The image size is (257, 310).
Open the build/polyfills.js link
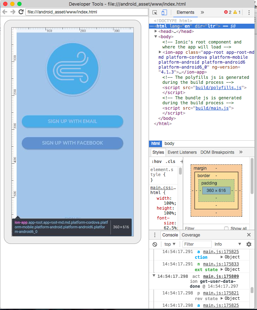click(218, 88)
